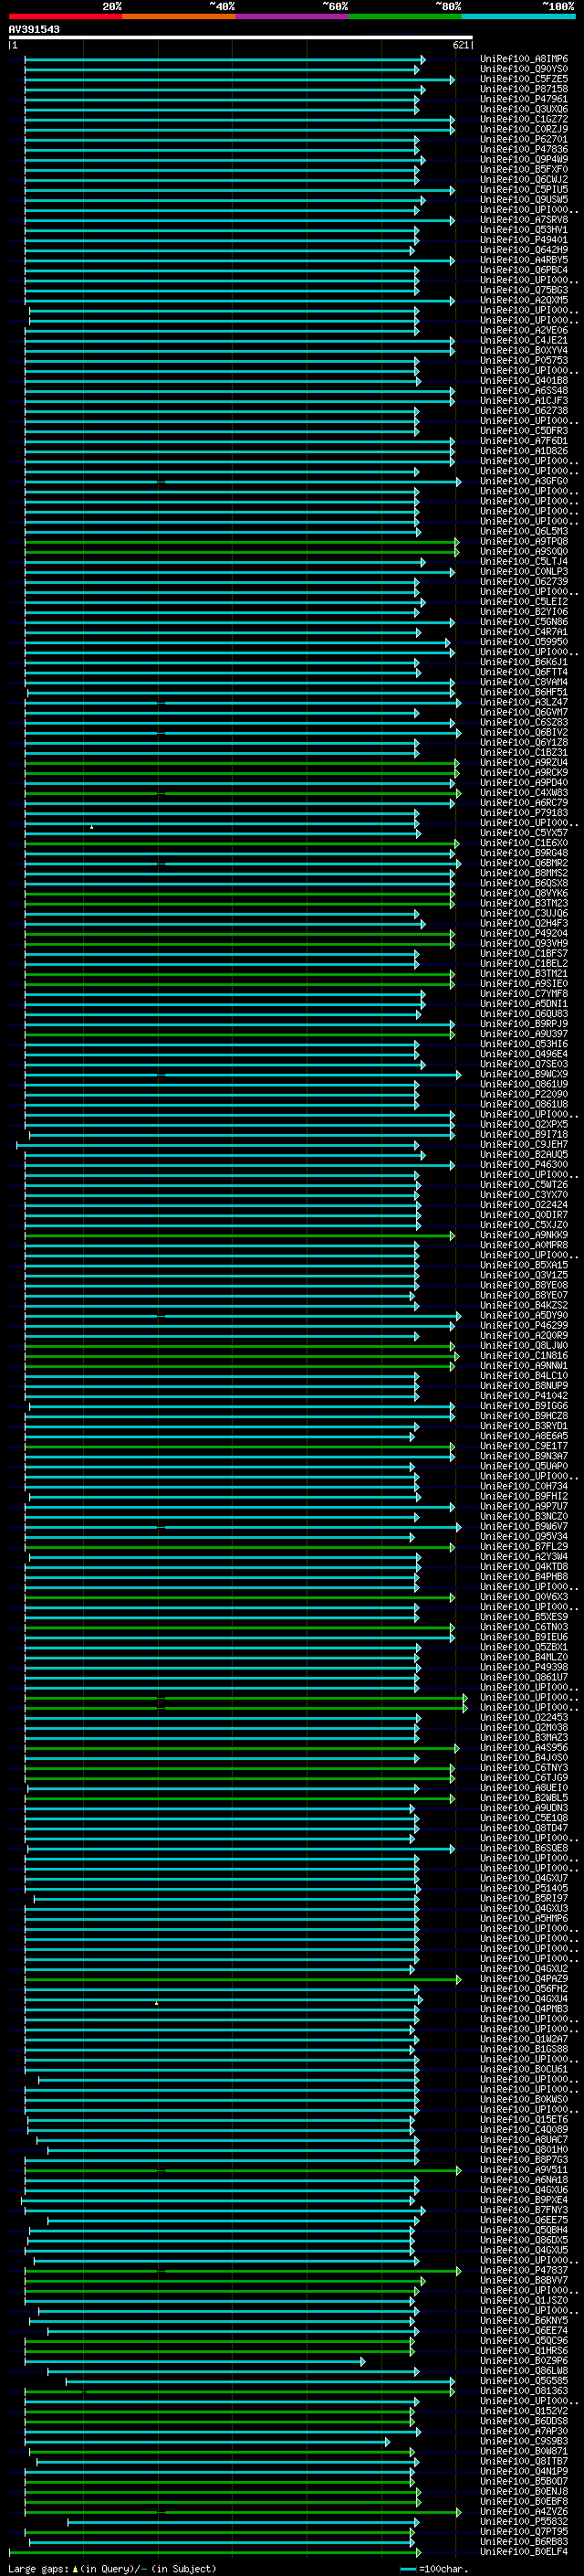This screenshot has height=2576, width=584.
Task: Click the purple ~60% identity legend segment
Action: pyautogui.click(x=293, y=16)
